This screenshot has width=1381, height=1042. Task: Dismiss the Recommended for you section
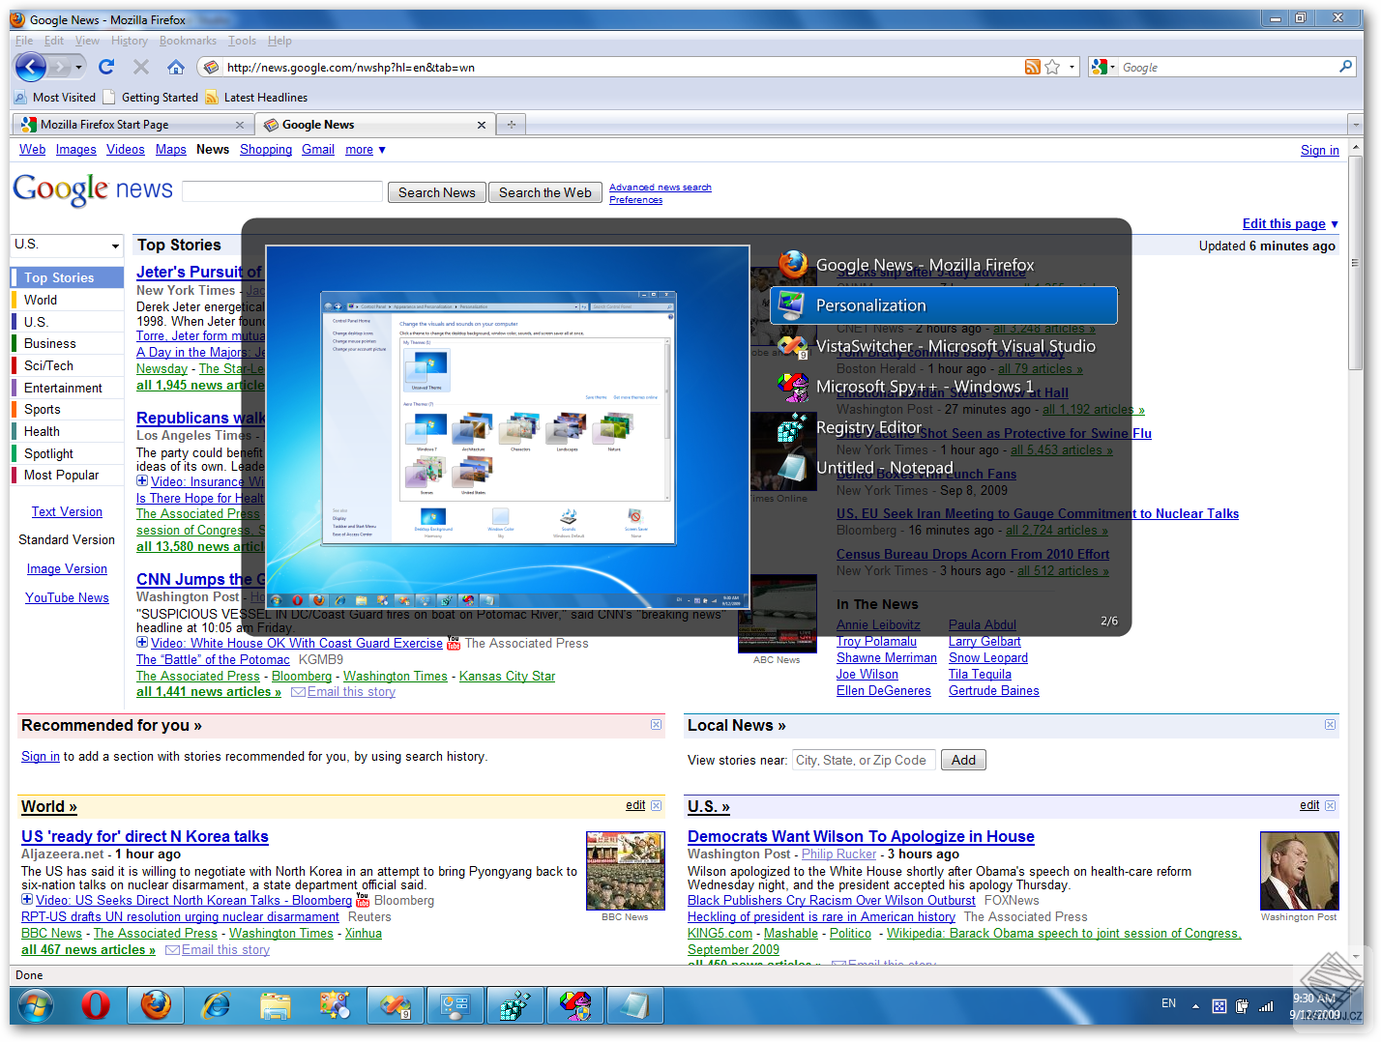(x=656, y=725)
